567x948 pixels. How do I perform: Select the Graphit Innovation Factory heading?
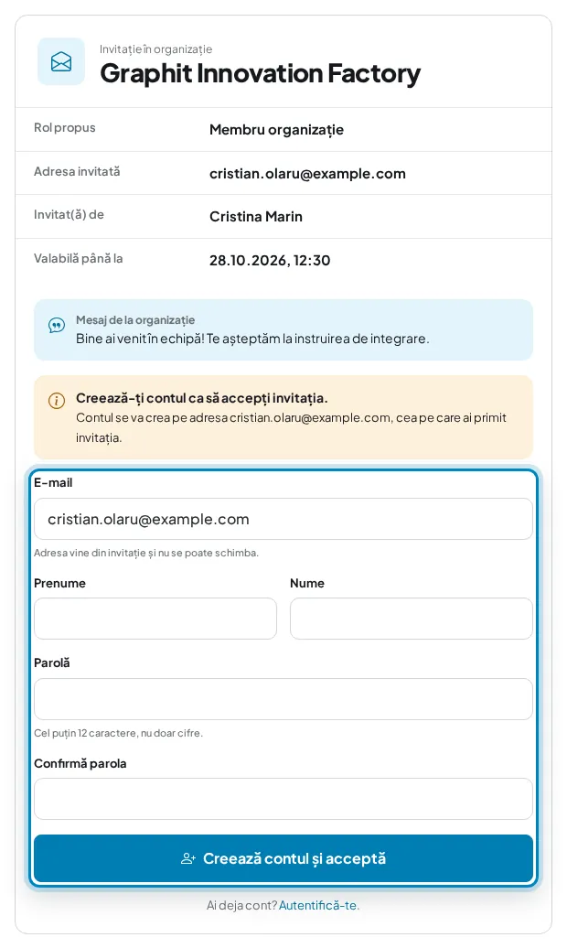coord(260,73)
